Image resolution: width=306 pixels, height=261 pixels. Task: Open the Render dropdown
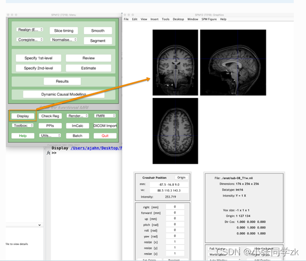coord(78,116)
